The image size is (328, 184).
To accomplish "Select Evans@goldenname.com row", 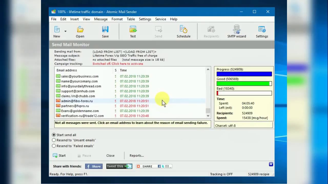I will [130, 111].
